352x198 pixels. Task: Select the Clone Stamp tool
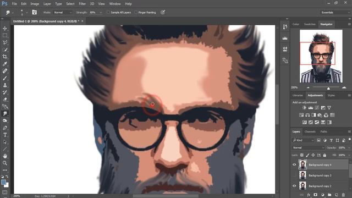tap(5, 85)
